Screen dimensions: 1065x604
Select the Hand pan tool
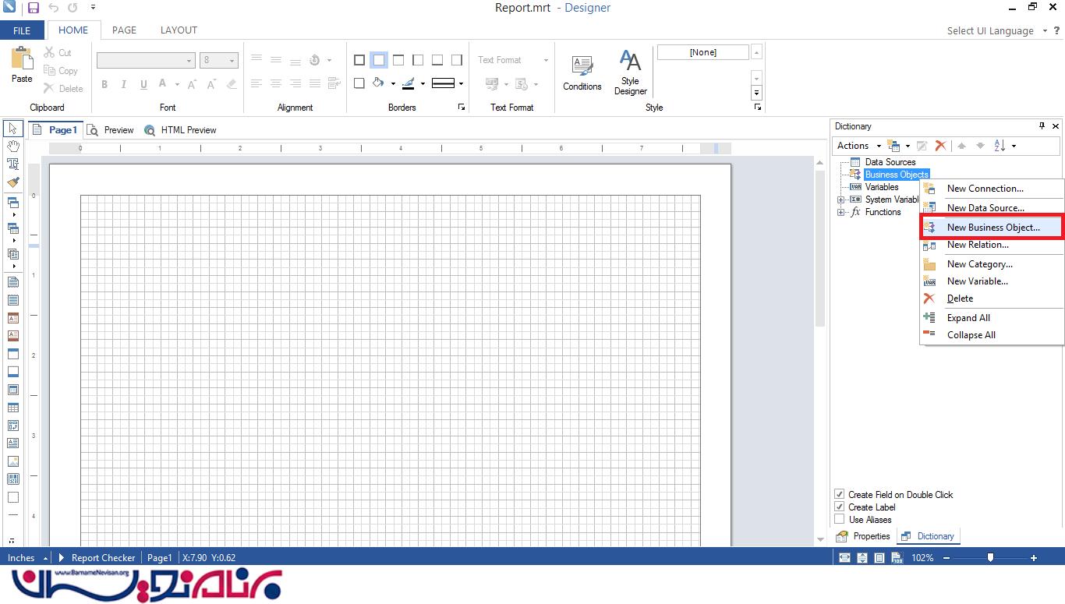click(x=13, y=146)
